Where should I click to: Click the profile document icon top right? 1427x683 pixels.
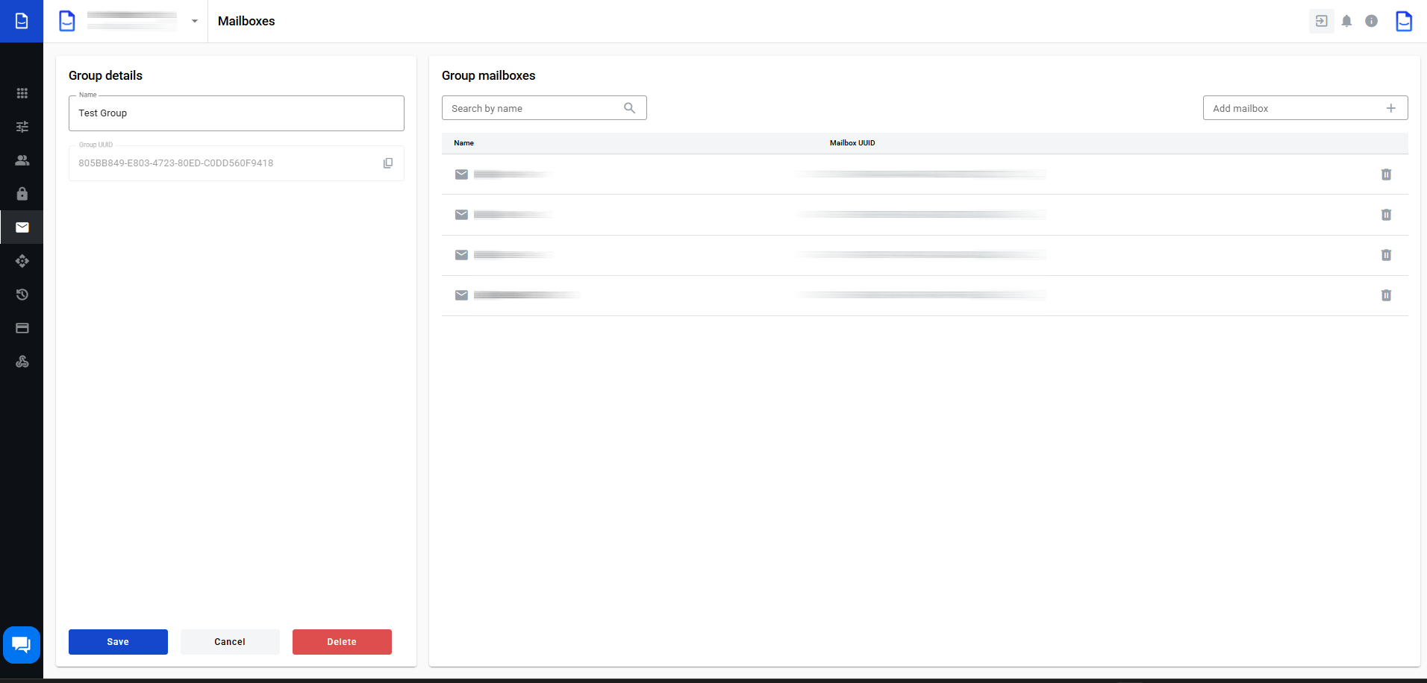click(1404, 21)
